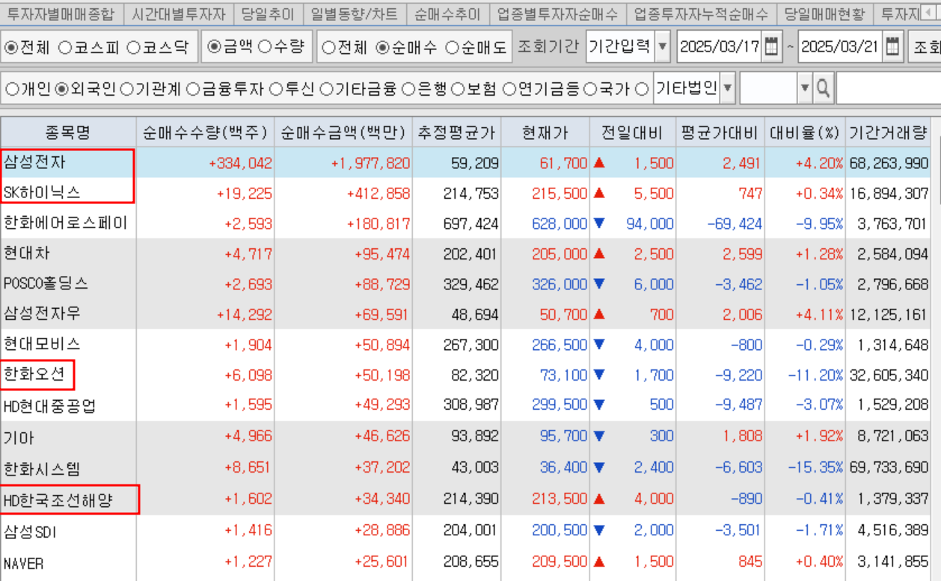941x581 pixels.
Task: Expand the empty combo box beside search
Action: point(804,89)
